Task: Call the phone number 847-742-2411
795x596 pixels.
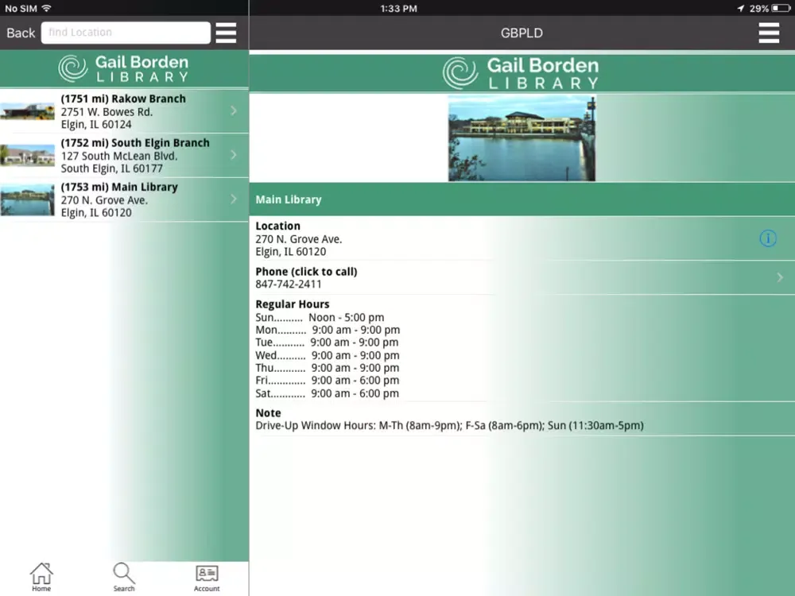Action: pos(289,284)
